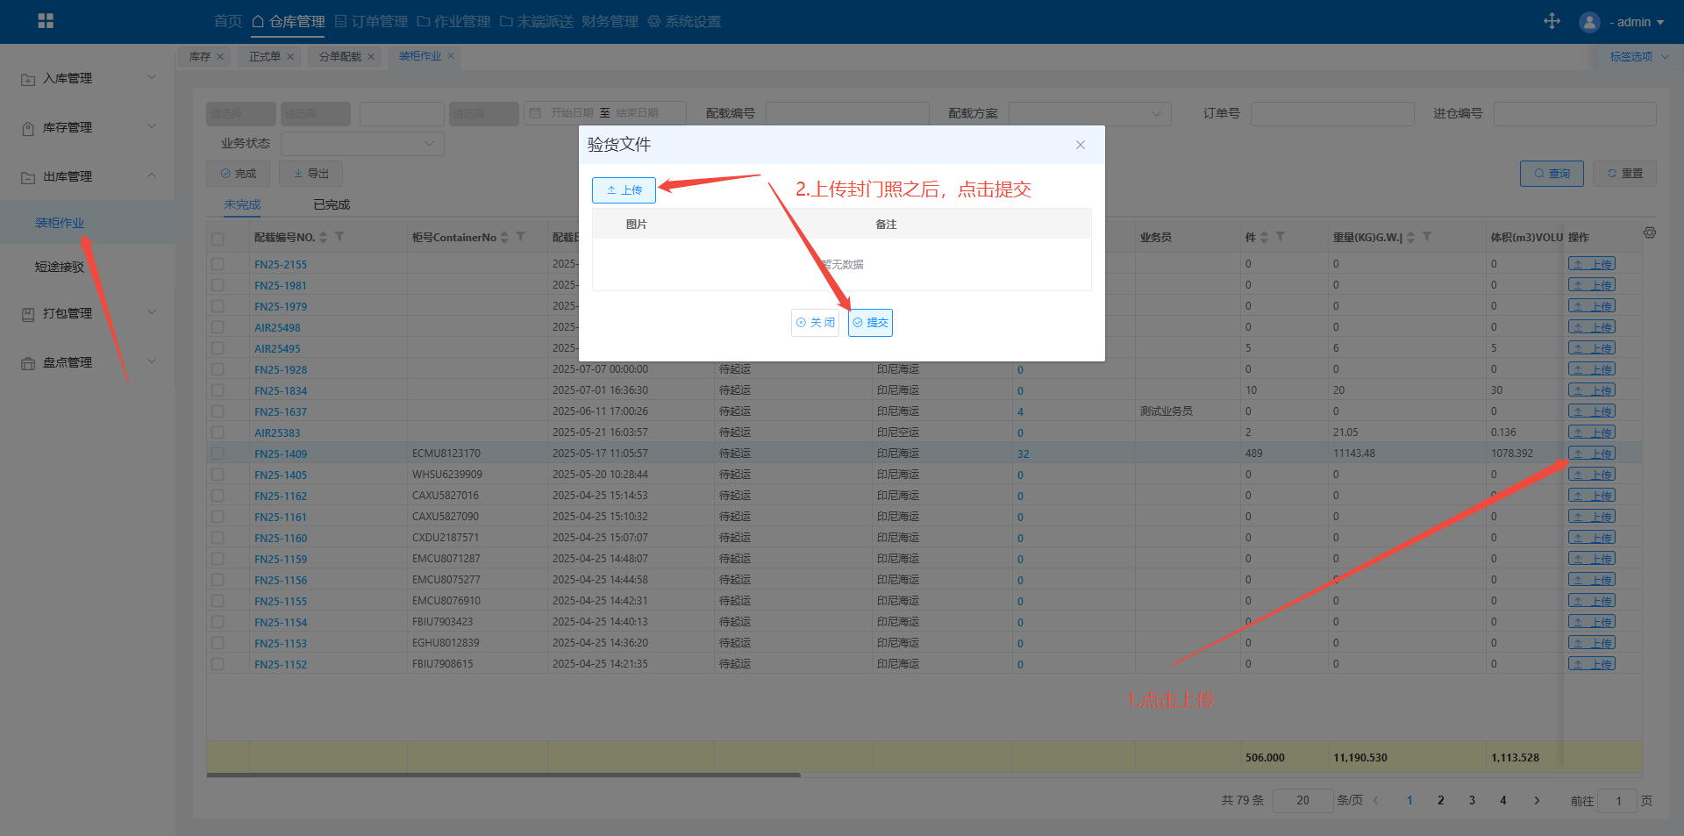Image resolution: width=1684 pixels, height=836 pixels.
Task: Tick the checkbox for row FN25-2155
Action: 218,264
